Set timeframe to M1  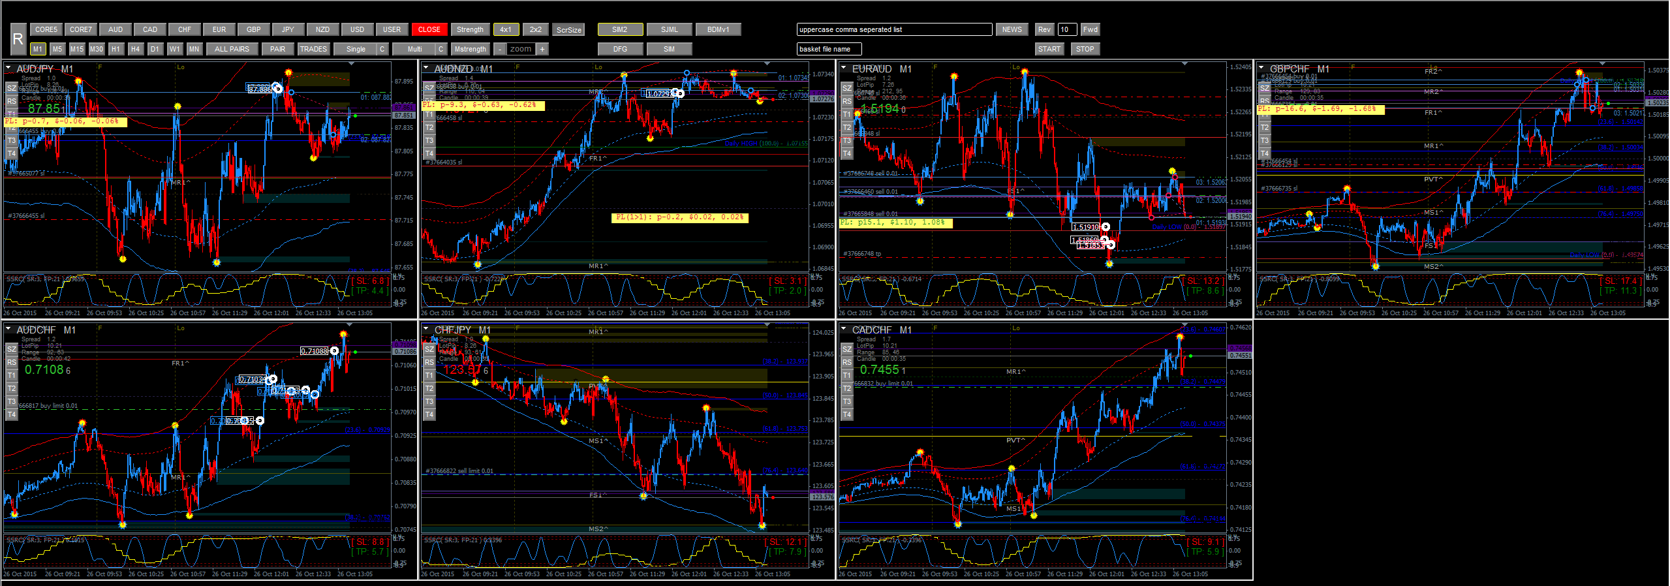(x=37, y=49)
